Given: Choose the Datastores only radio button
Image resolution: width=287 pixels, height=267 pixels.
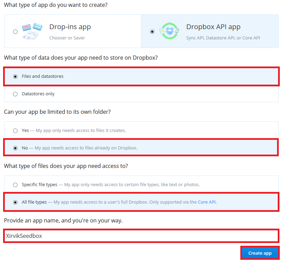Looking at the screenshot, I should click(15, 94).
